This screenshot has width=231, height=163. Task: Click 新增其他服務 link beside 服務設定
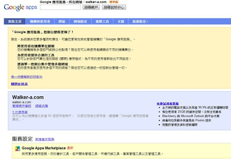45,139
